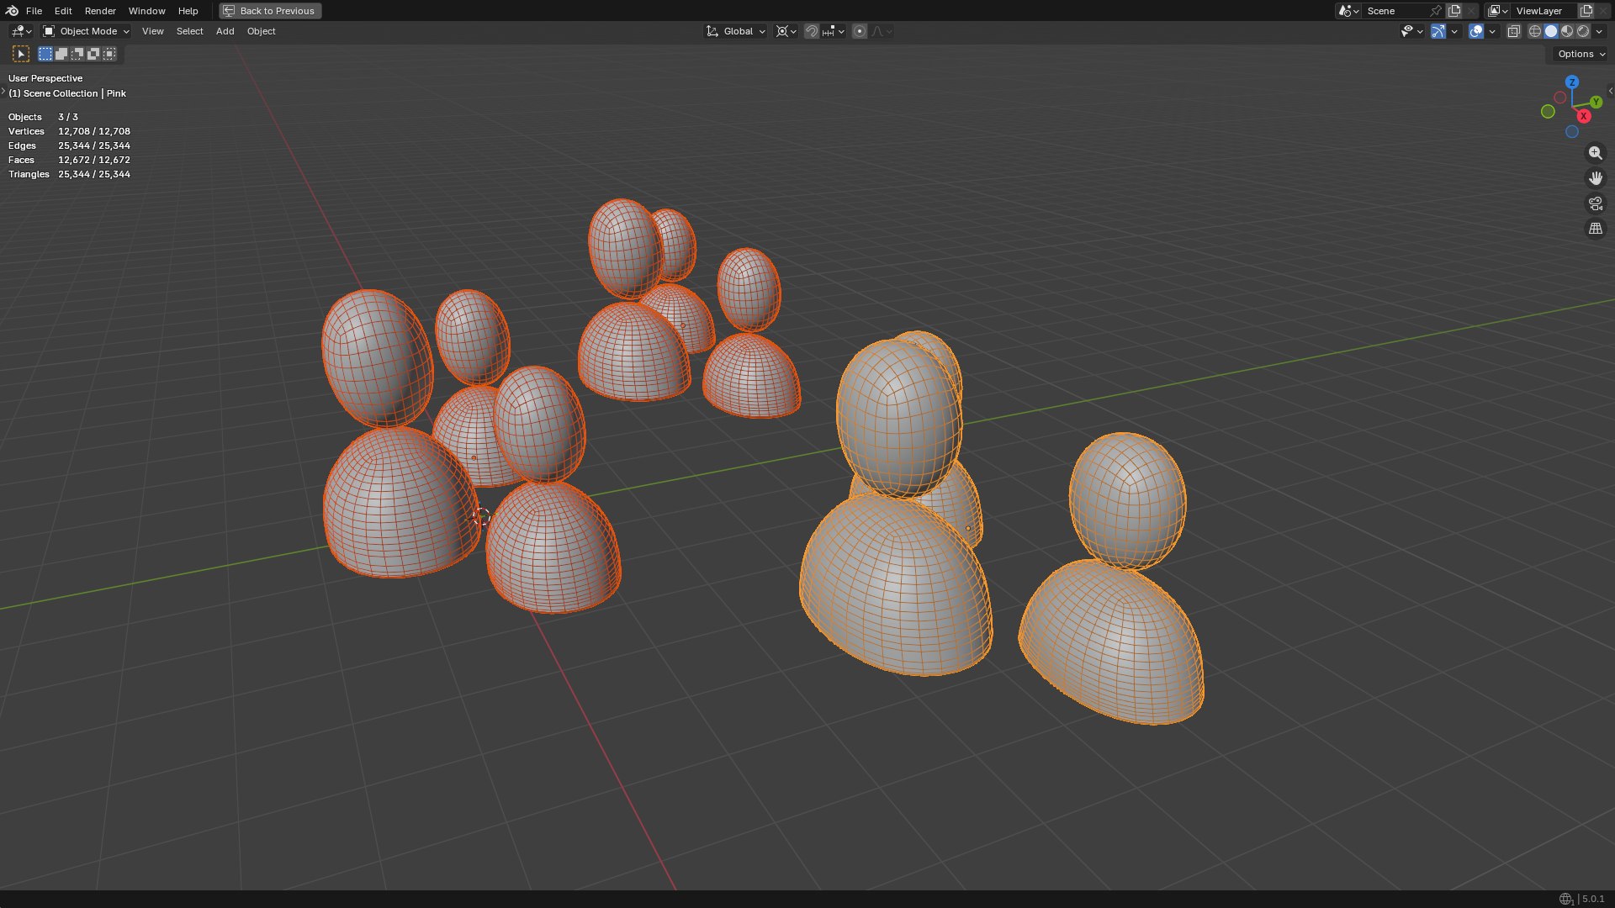Create new scene copy icon
Image resolution: width=1615 pixels, height=908 pixels.
click(x=1454, y=11)
